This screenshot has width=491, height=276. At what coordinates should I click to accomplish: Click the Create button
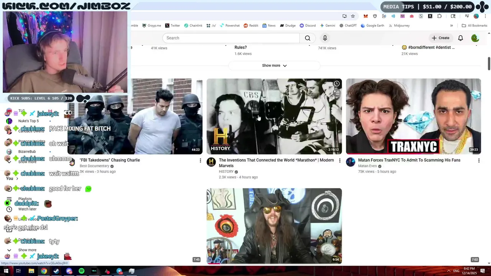[440, 38]
